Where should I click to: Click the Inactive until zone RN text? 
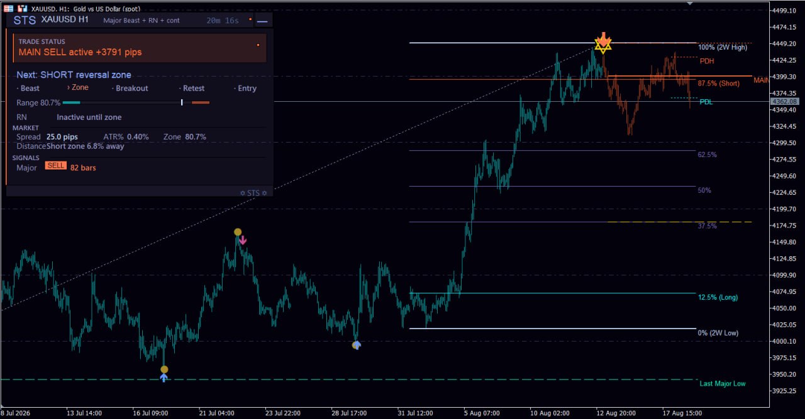(89, 117)
